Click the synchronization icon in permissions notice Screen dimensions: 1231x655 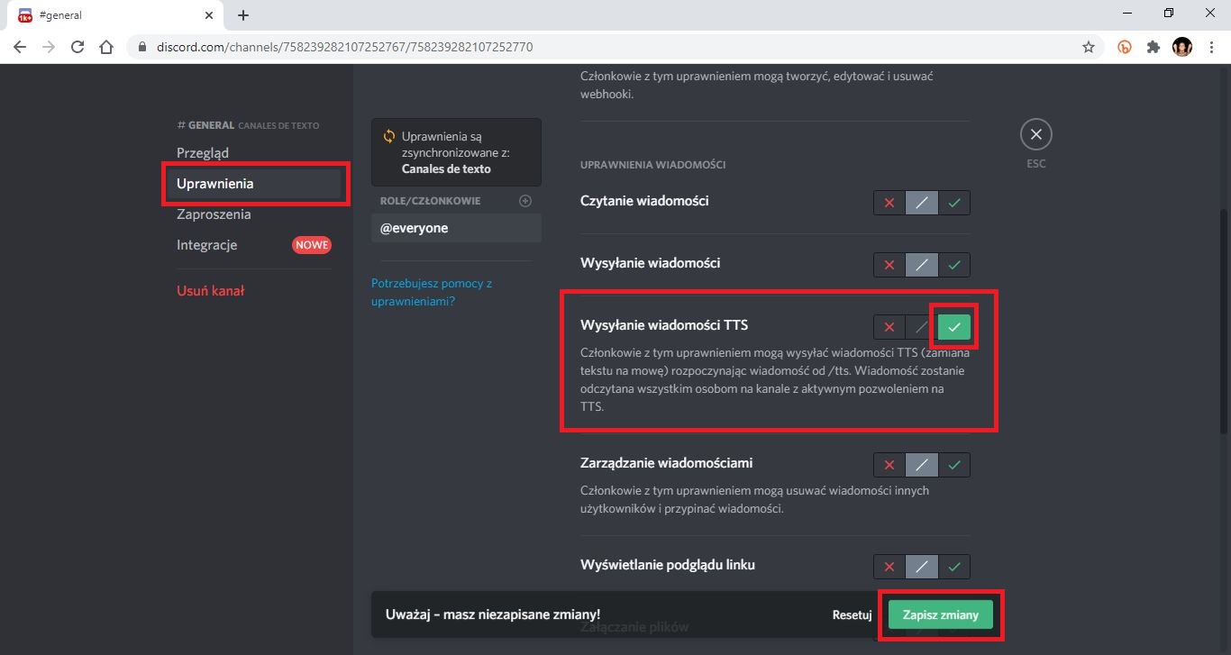[x=389, y=137]
